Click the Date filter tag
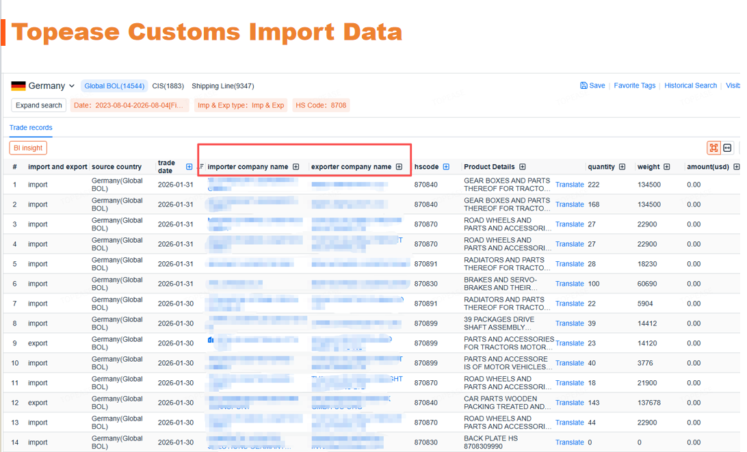This screenshot has height=452, width=747. coord(129,105)
